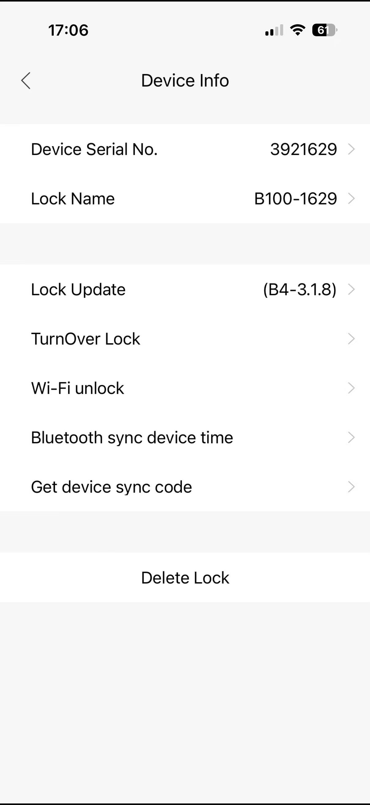370x805 pixels.
Task: Tap the status bar clock 17:06
Action: coord(68,30)
